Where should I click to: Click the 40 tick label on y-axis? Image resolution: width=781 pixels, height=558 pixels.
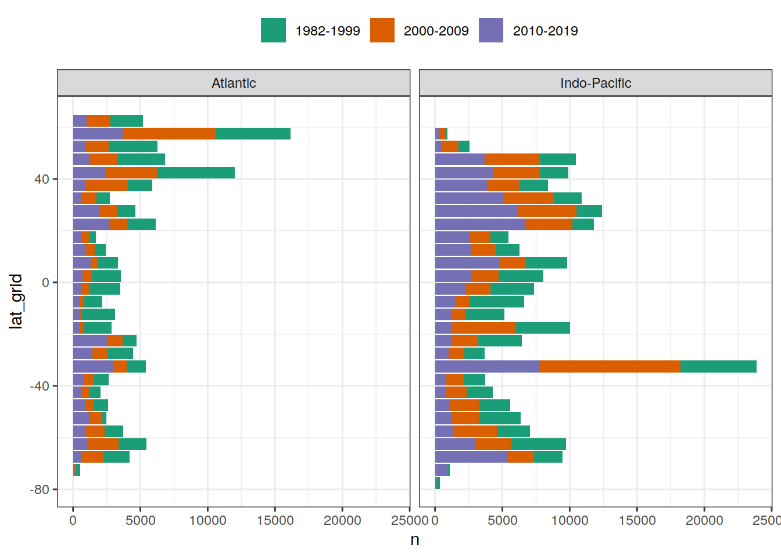point(42,179)
